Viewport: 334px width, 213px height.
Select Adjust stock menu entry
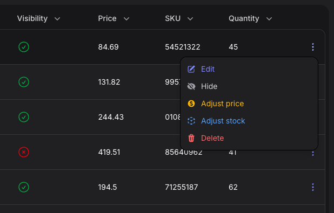(249, 121)
